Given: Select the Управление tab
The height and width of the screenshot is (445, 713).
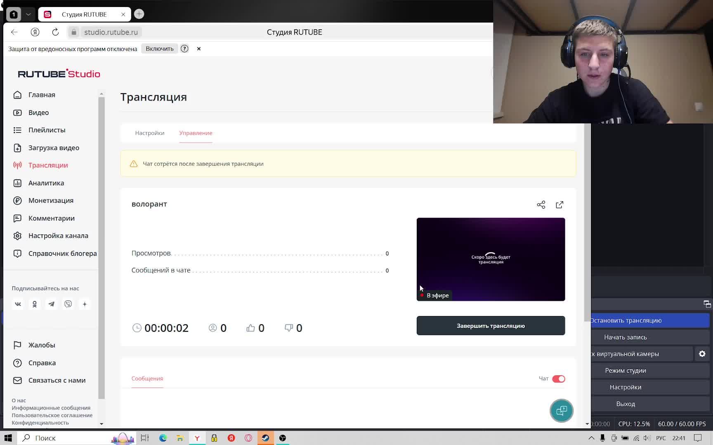Looking at the screenshot, I should pyautogui.click(x=196, y=133).
